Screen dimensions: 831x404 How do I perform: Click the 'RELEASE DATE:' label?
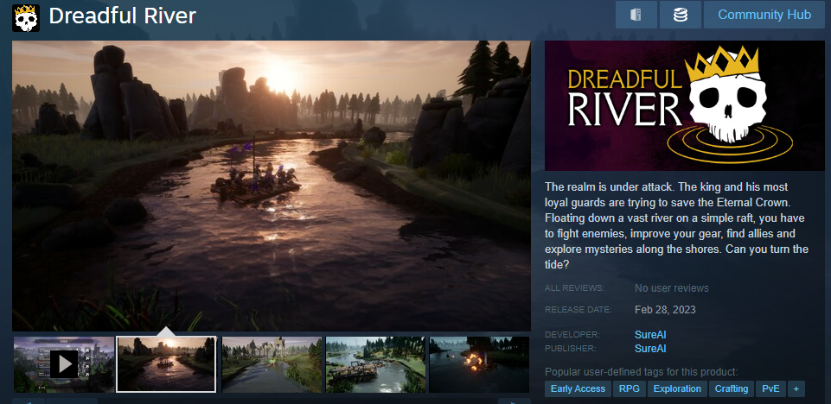coord(579,309)
